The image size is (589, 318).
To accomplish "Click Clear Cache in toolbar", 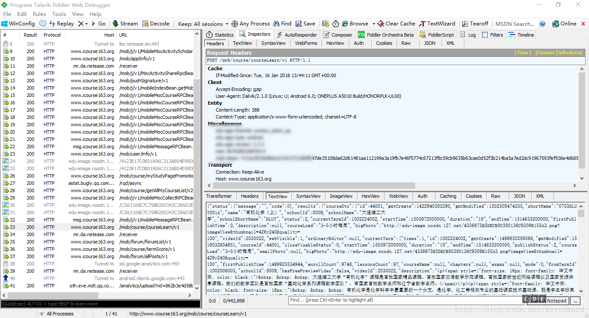I will 396,24.
